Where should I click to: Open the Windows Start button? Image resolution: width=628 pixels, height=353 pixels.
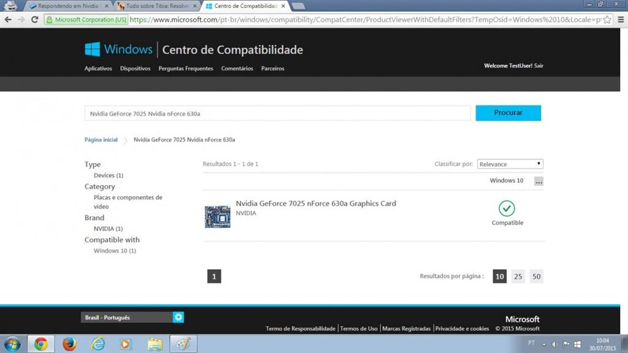click(12, 344)
